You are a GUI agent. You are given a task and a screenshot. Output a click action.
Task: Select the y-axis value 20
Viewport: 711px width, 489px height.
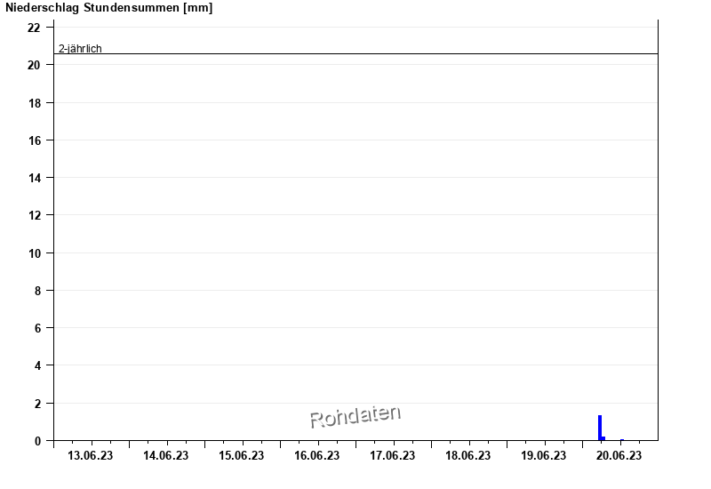35,65
